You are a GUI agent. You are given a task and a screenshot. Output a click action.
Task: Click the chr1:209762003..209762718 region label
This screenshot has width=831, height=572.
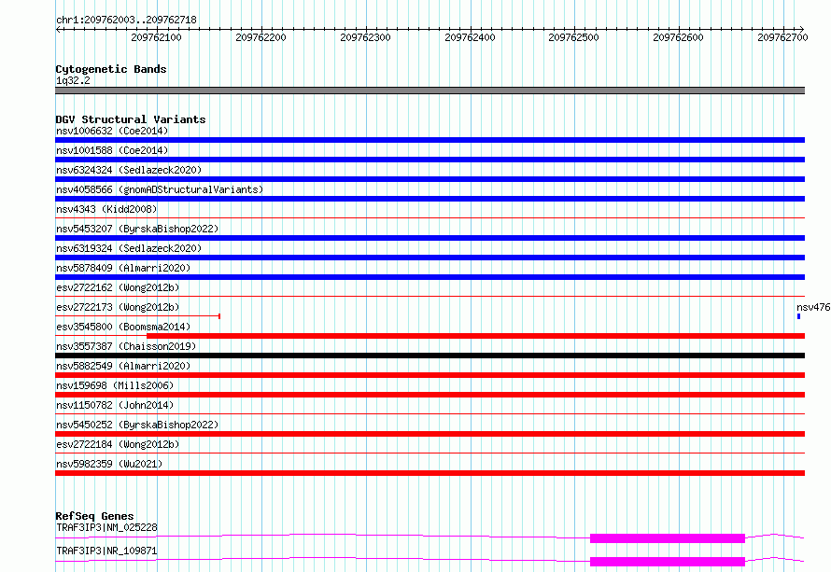click(126, 20)
